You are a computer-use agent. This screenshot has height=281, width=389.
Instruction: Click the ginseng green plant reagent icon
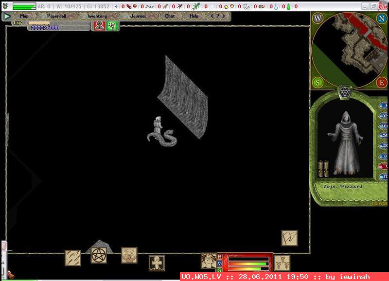[196, 6]
